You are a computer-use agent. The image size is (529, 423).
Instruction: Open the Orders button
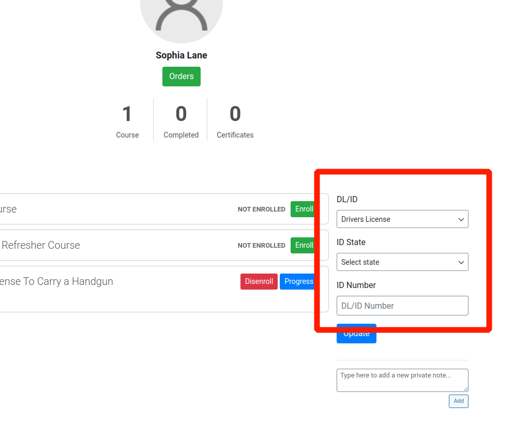[x=182, y=77]
